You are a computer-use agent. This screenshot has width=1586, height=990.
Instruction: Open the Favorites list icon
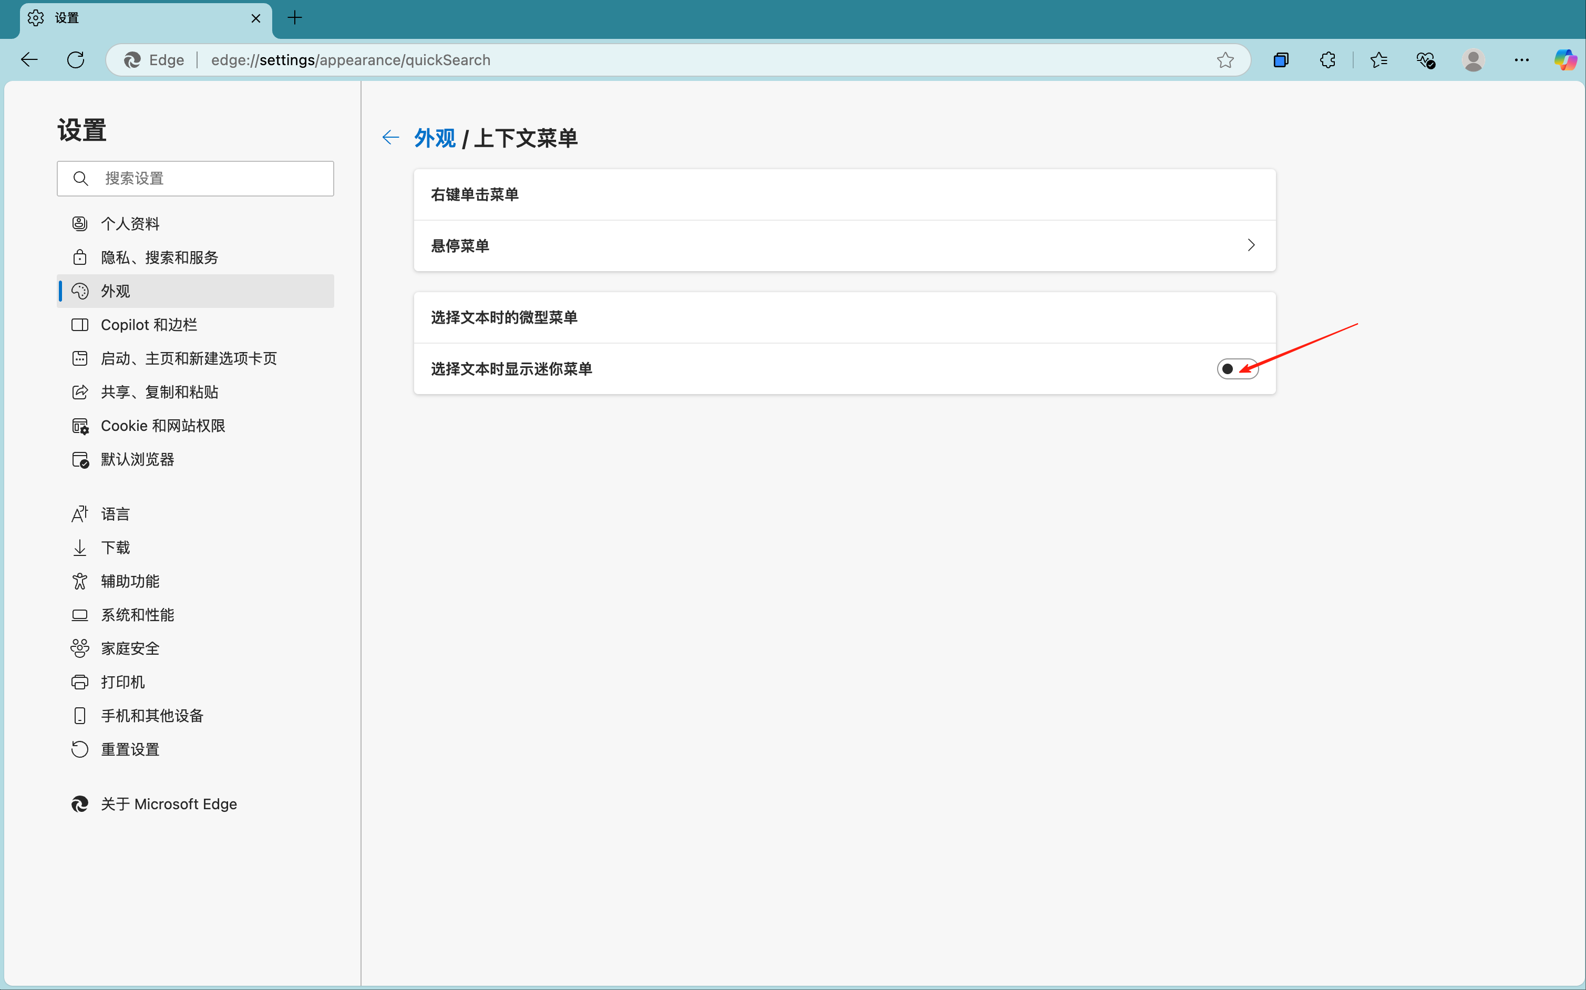click(1378, 60)
